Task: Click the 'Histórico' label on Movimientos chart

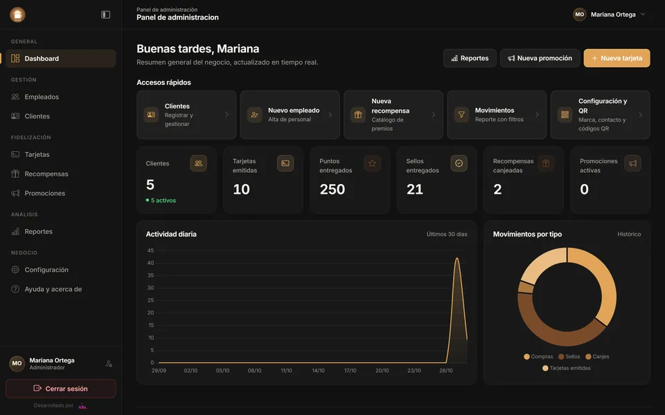Action: click(x=629, y=234)
